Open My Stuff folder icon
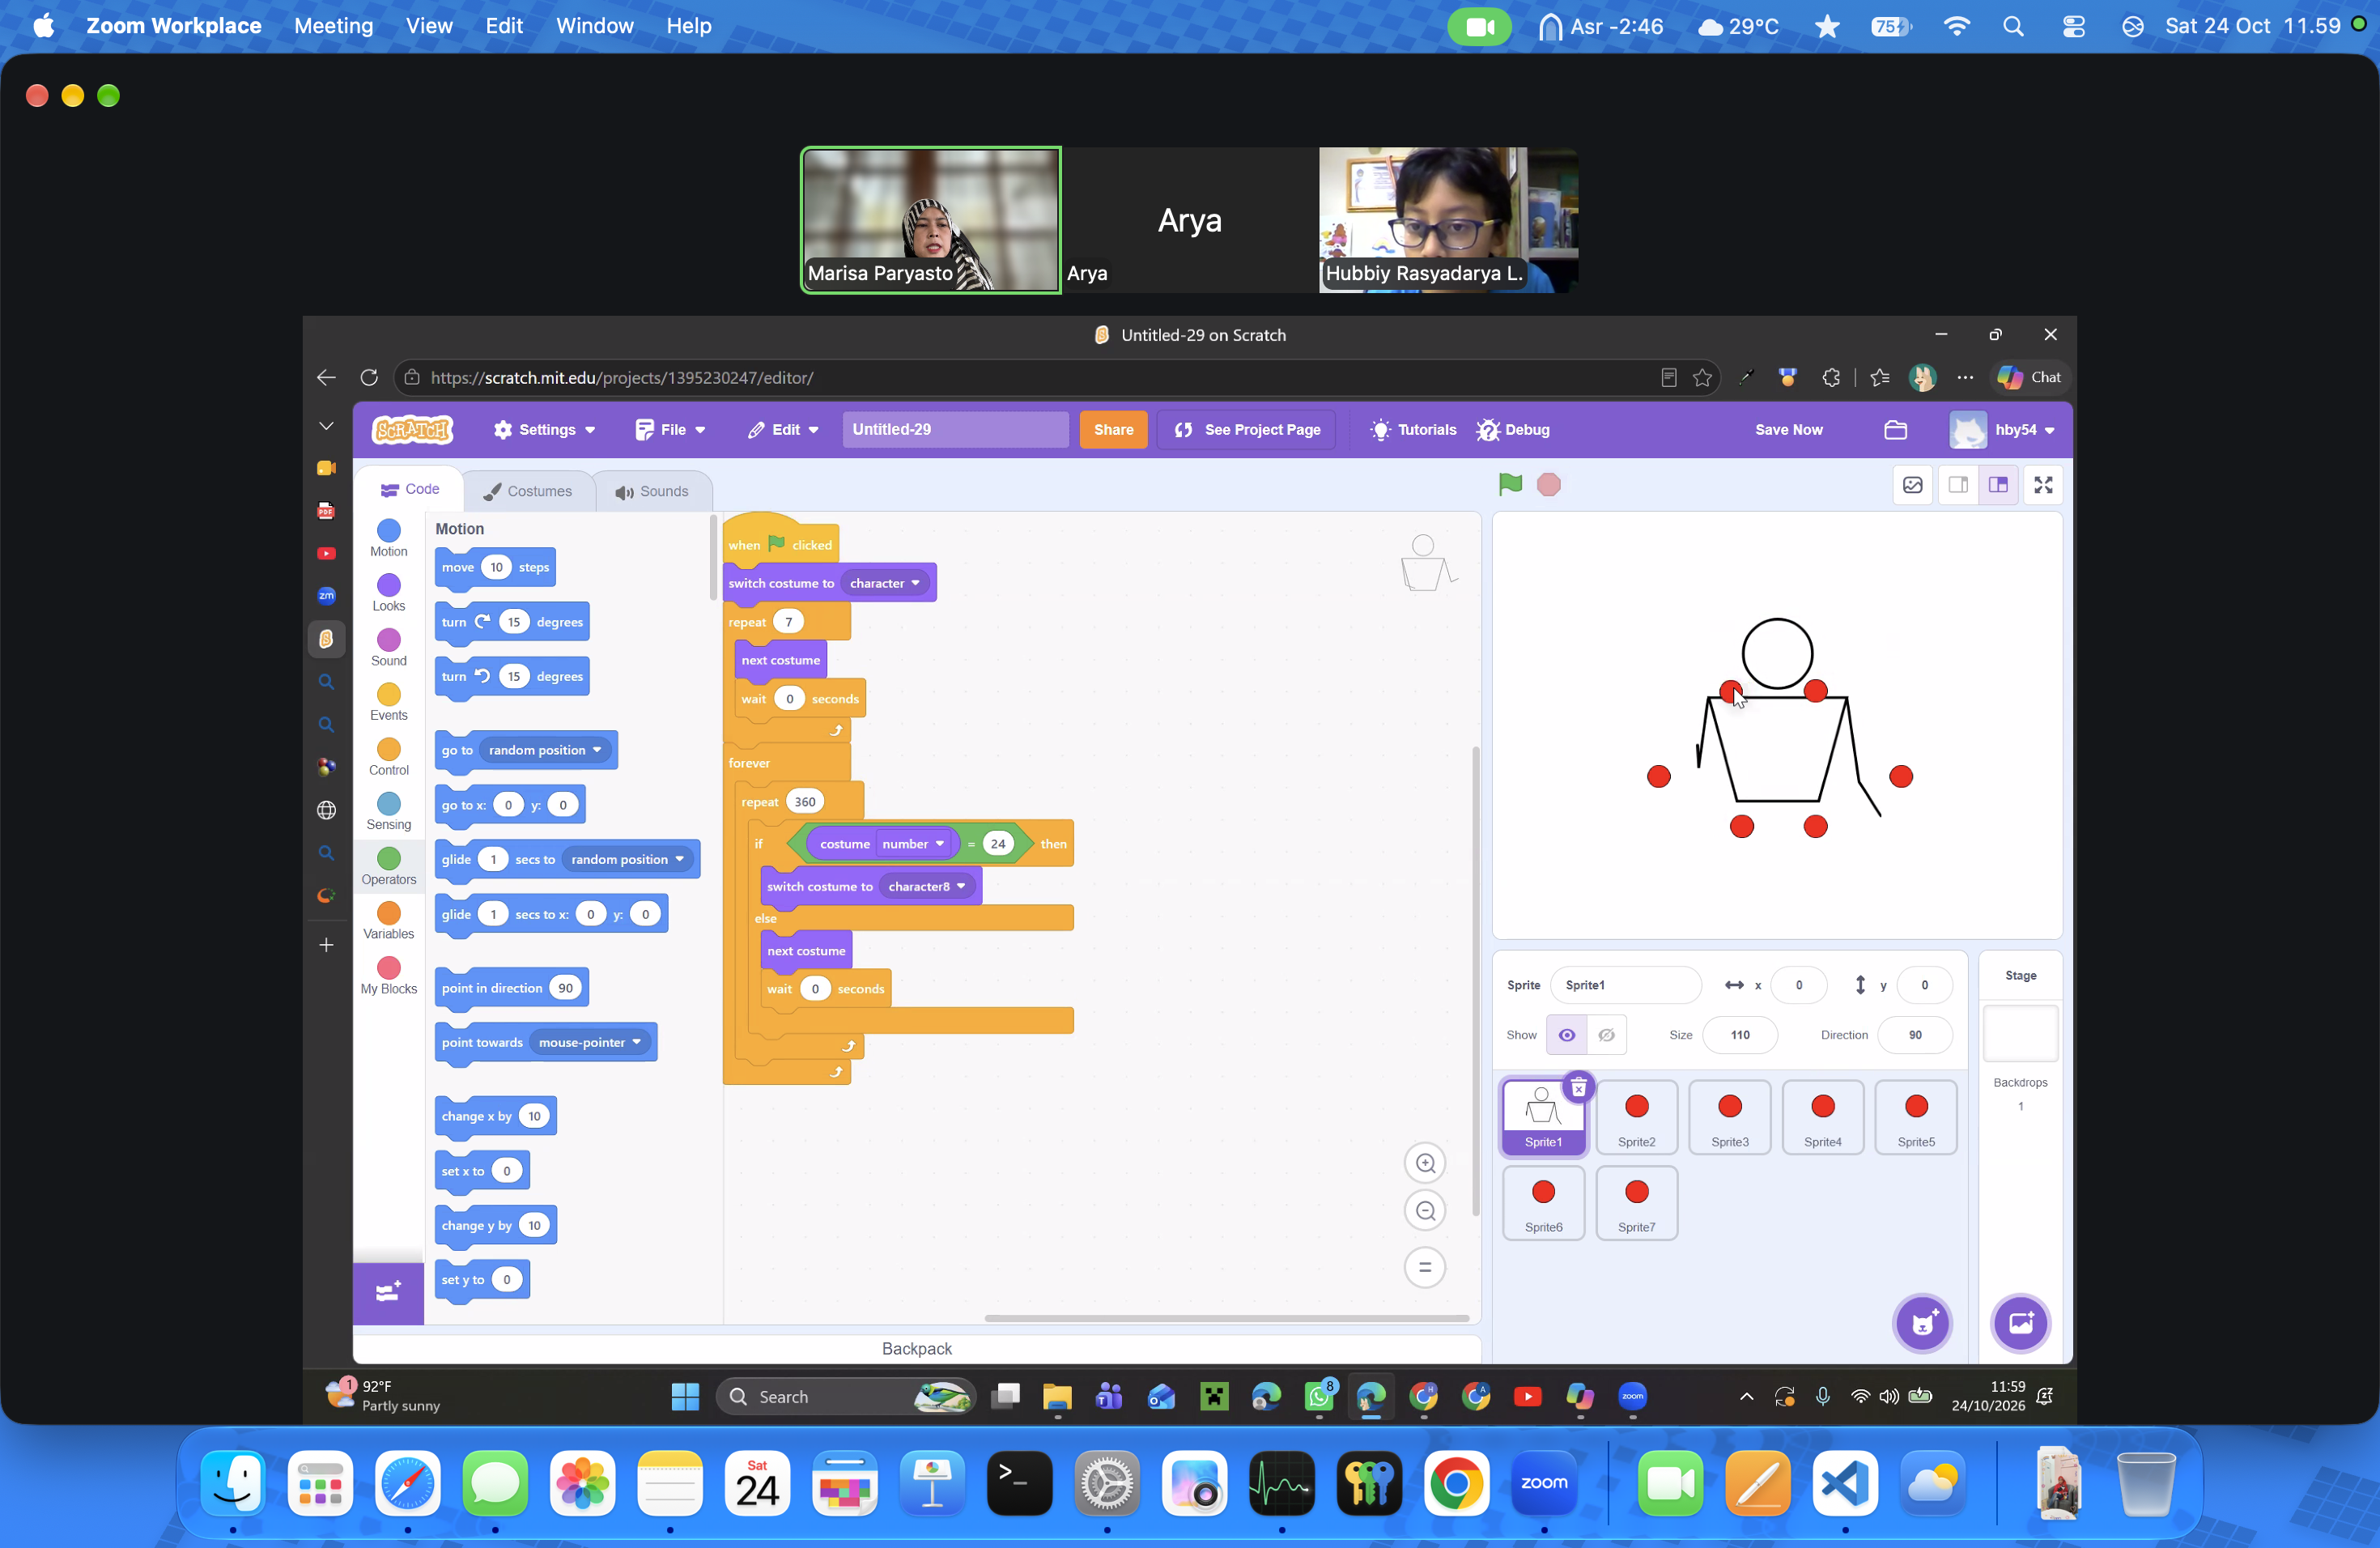 pyautogui.click(x=1895, y=430)
